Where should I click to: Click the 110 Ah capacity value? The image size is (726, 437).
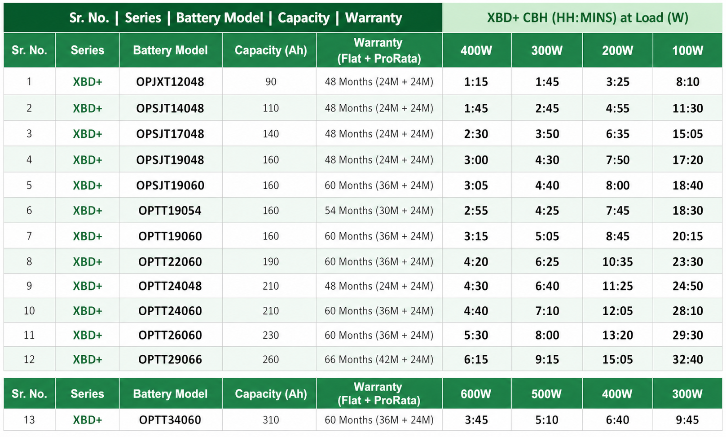pyautogui.click(x=271, y=108)
